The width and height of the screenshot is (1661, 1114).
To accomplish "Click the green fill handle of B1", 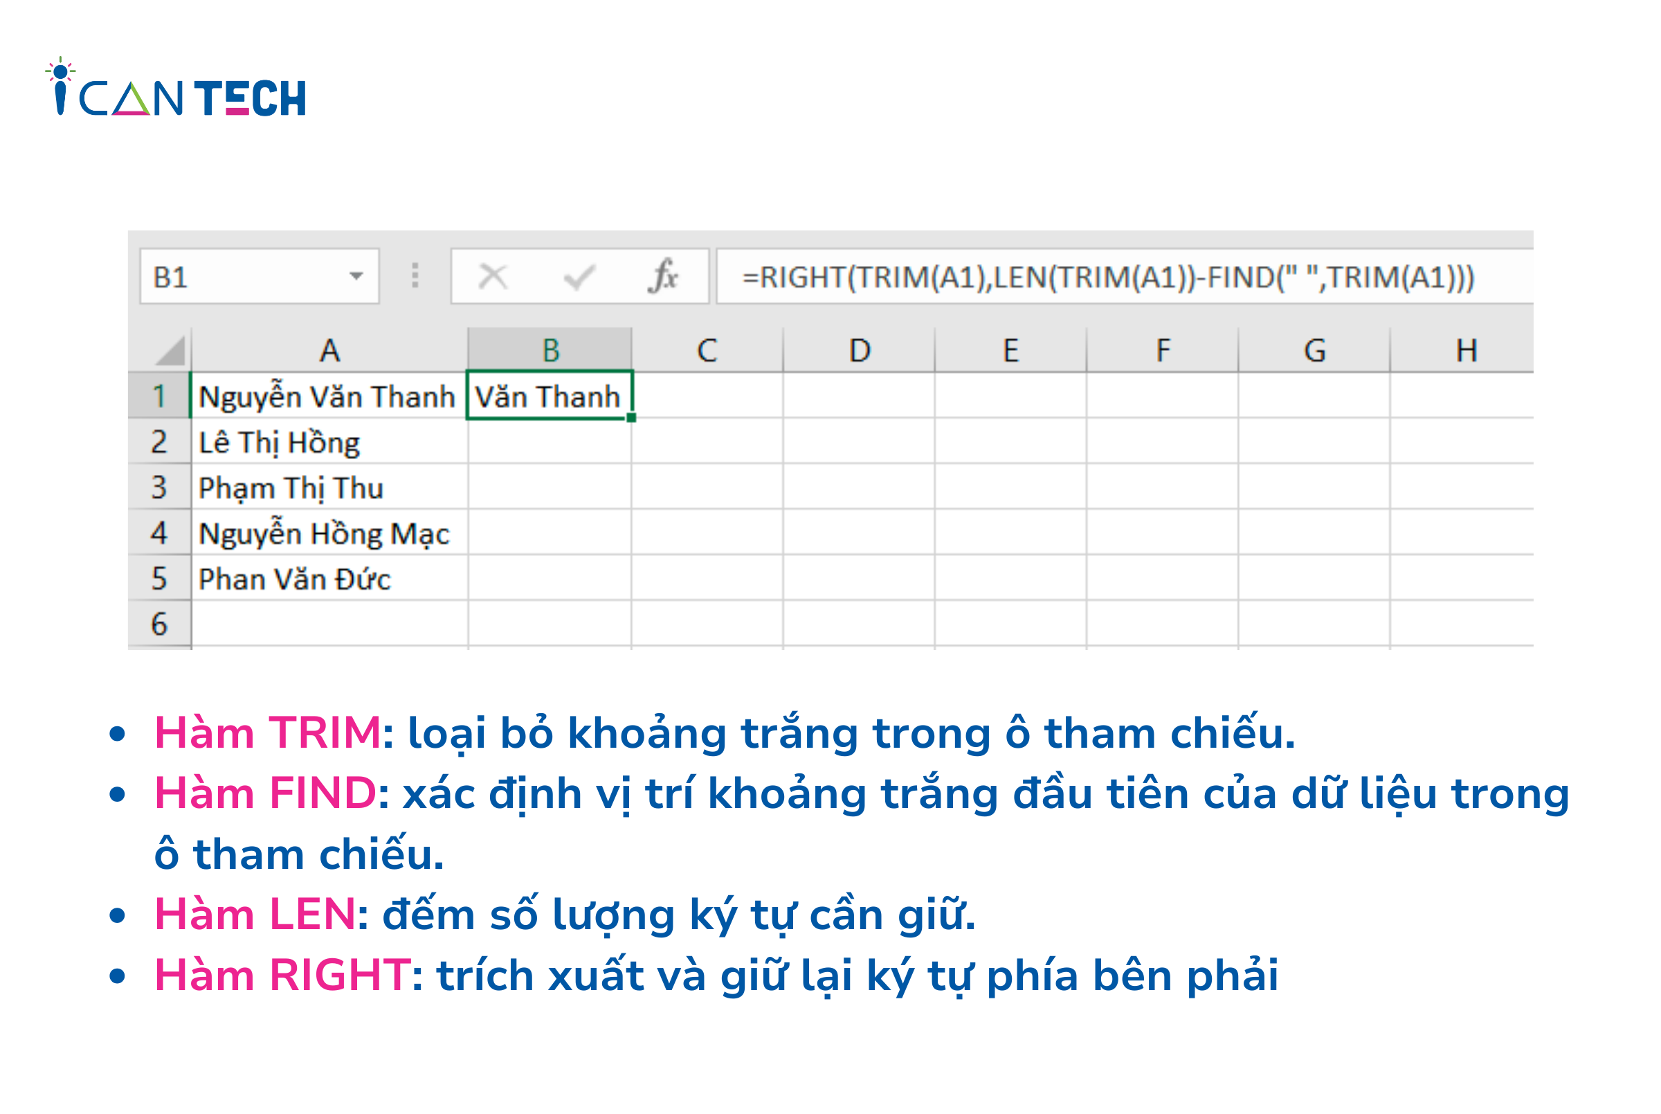I will tap(631, 417).
